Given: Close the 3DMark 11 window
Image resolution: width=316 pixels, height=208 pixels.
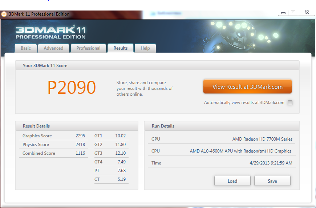Looking at the screenshot, I should 307,13.
